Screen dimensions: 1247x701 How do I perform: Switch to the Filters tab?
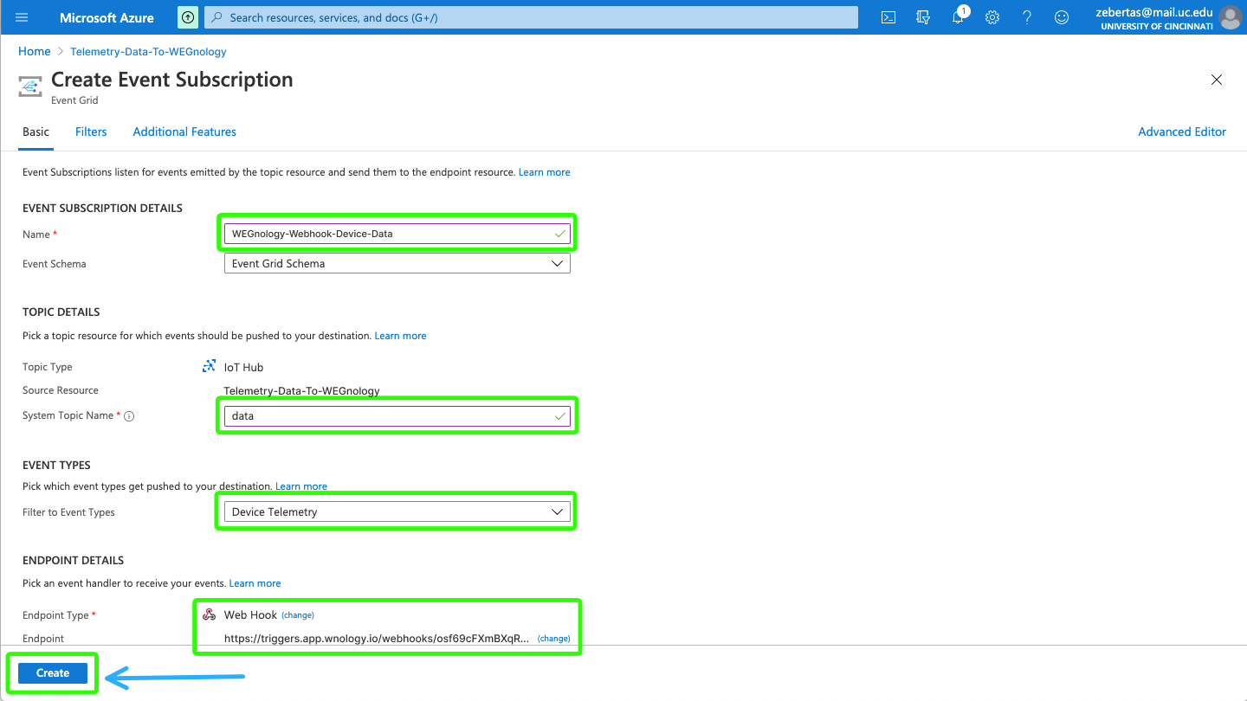(91, 132)
